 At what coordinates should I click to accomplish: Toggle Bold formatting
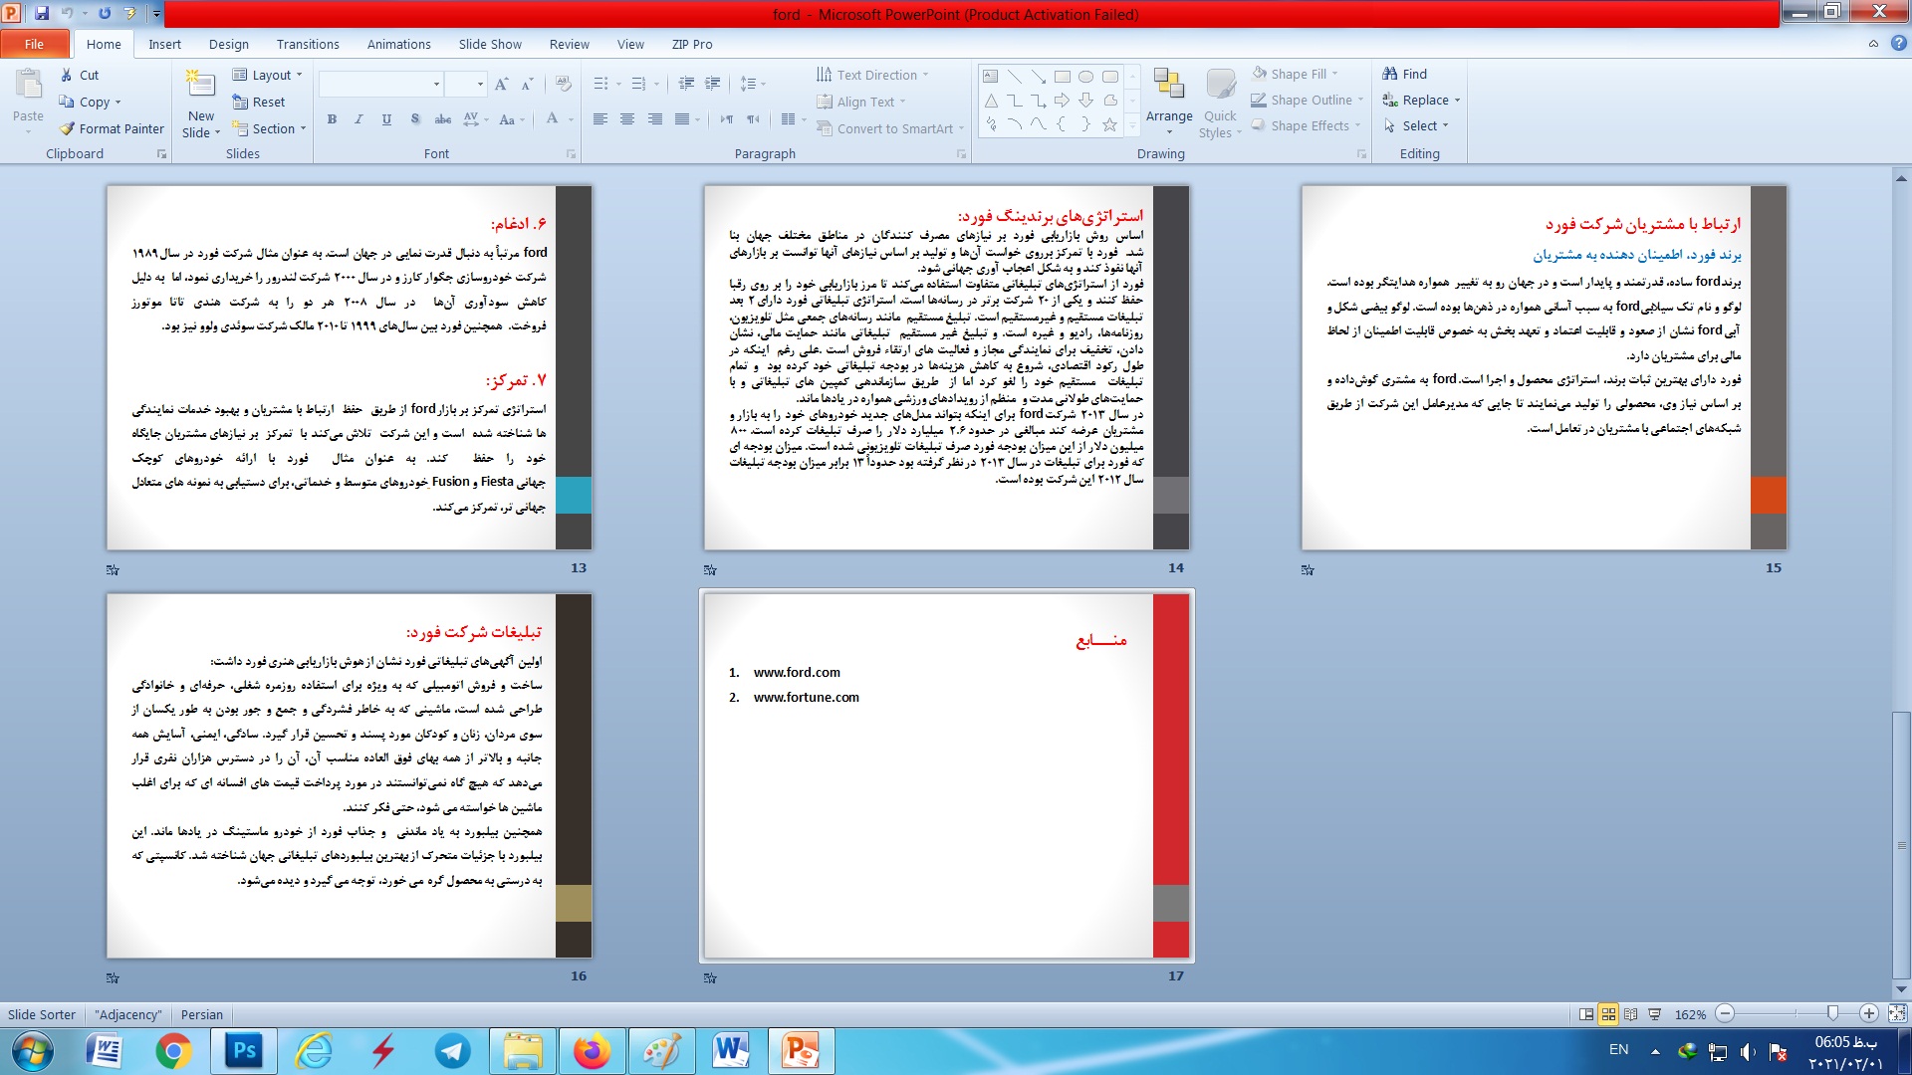pyautogui.click(x=332, y=119)
